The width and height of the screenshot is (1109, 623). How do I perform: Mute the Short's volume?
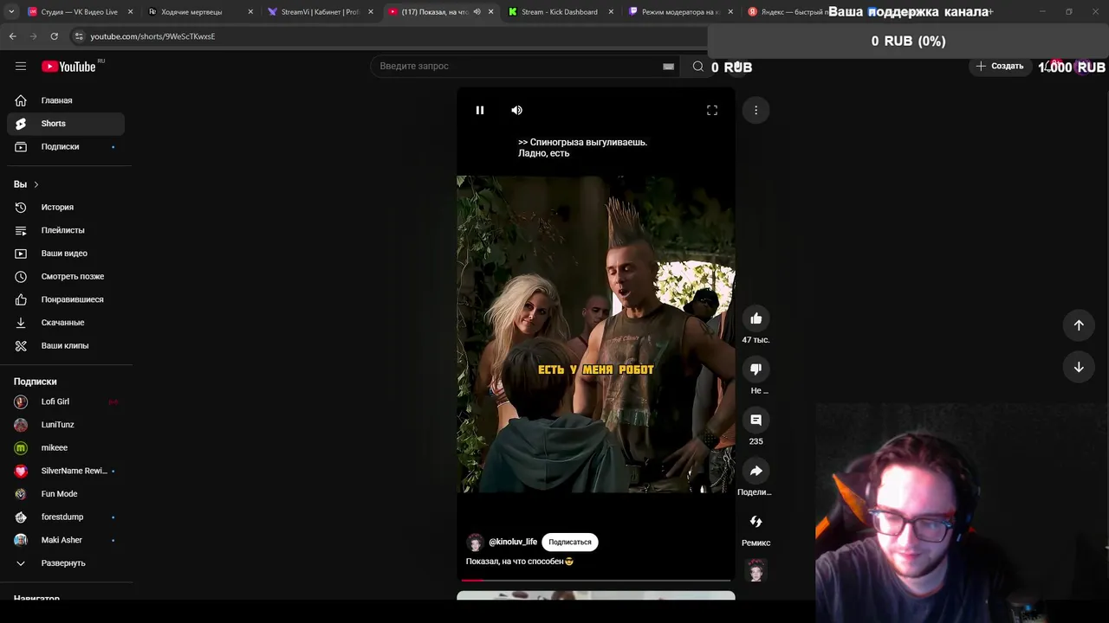tap(516, 110)
